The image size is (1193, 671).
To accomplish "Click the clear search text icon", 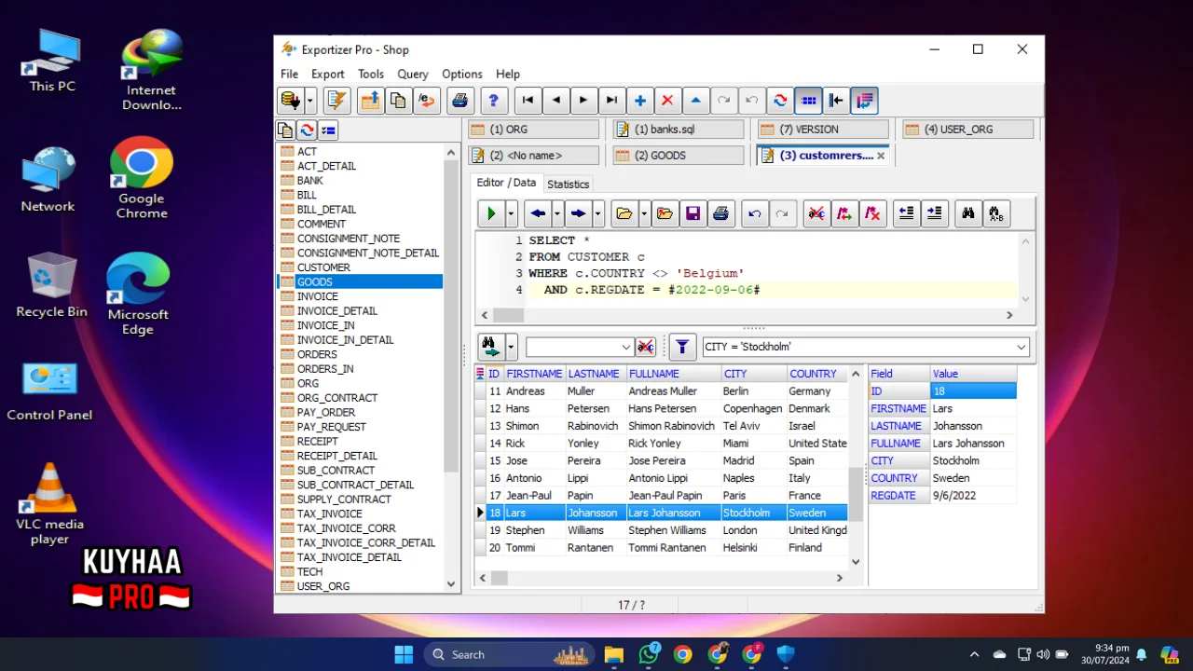I will 645,347.
